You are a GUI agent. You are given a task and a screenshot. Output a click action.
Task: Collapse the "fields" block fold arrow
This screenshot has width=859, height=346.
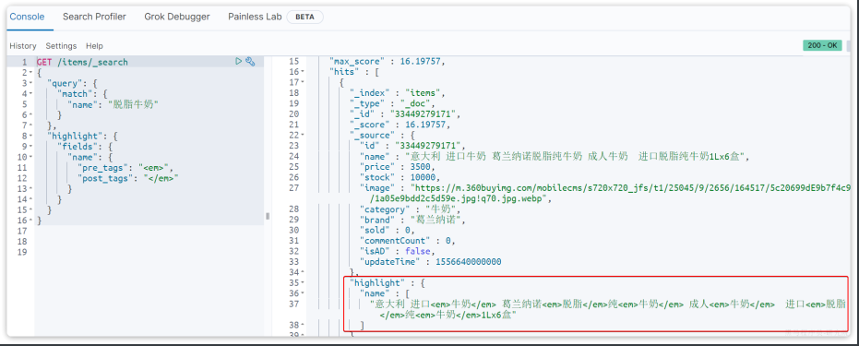30,147
